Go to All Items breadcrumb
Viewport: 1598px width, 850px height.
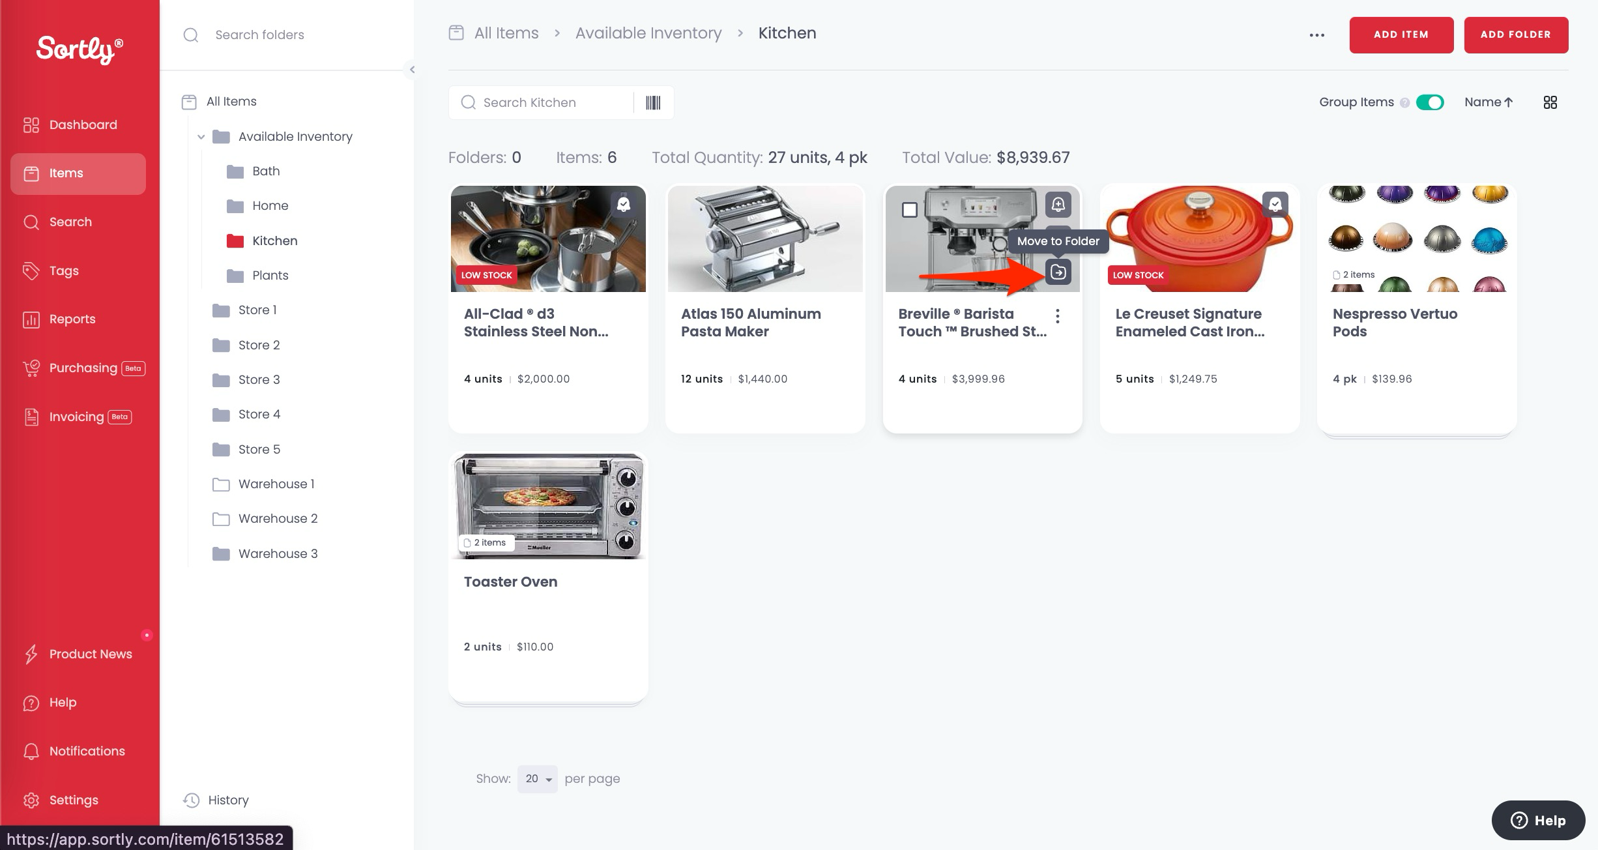[x=506, y=33]
